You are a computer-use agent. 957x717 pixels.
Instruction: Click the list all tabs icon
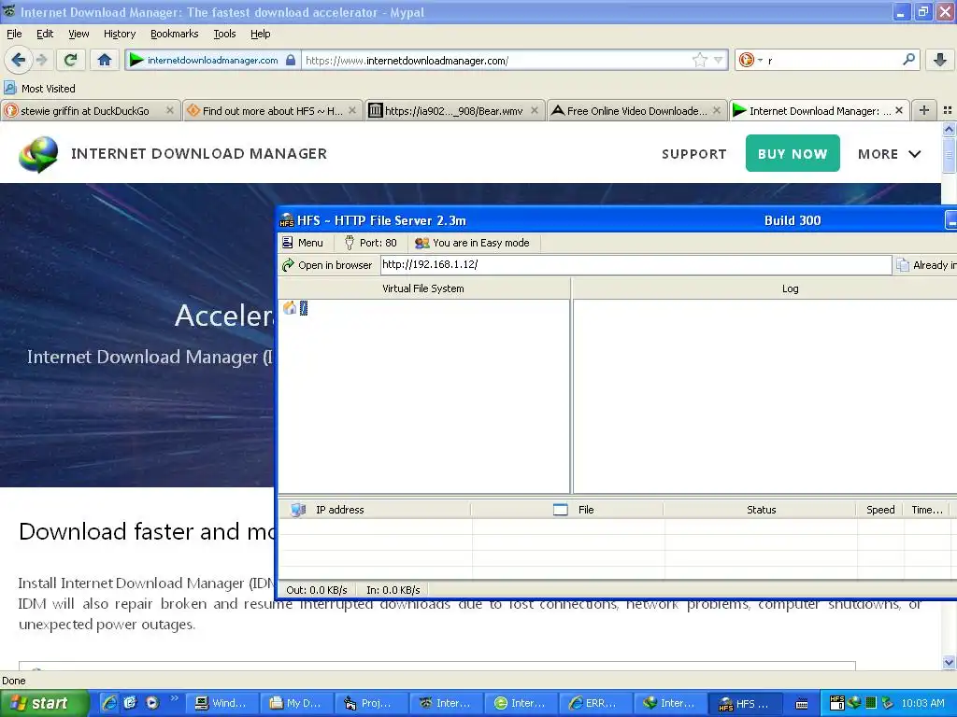click(x=948, y=110)
